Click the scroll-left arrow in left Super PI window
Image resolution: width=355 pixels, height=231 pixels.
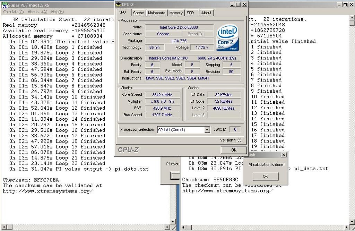[4, 227]
